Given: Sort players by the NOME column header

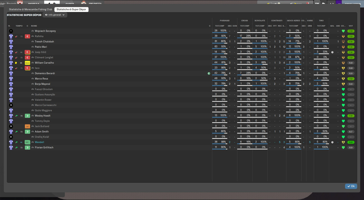Looking at the screenshot, I should 34,26.
